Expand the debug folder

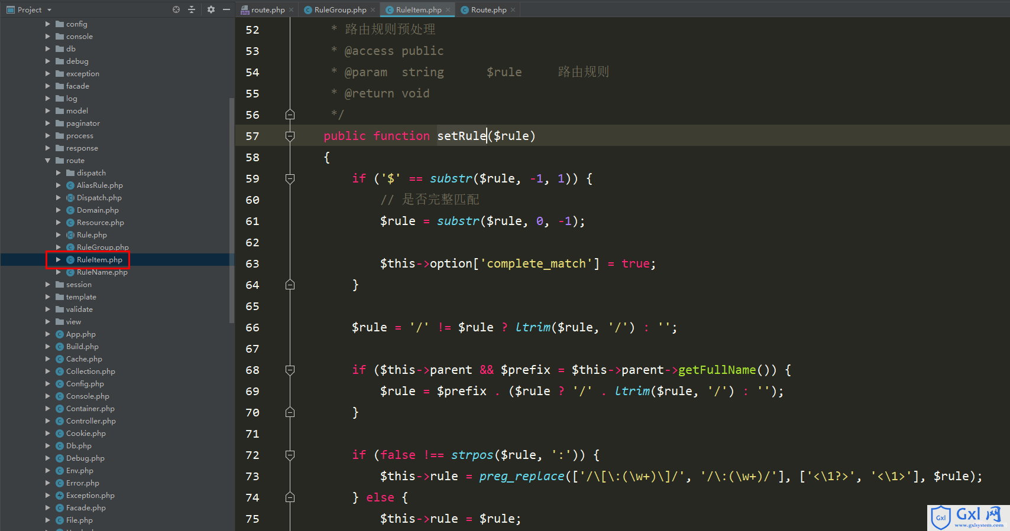click(x=48, y=61)
